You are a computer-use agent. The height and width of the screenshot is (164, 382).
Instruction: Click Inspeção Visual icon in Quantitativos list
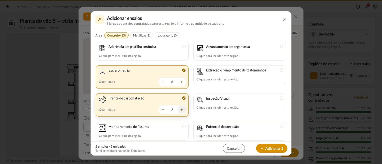click(x=311, y=139)
